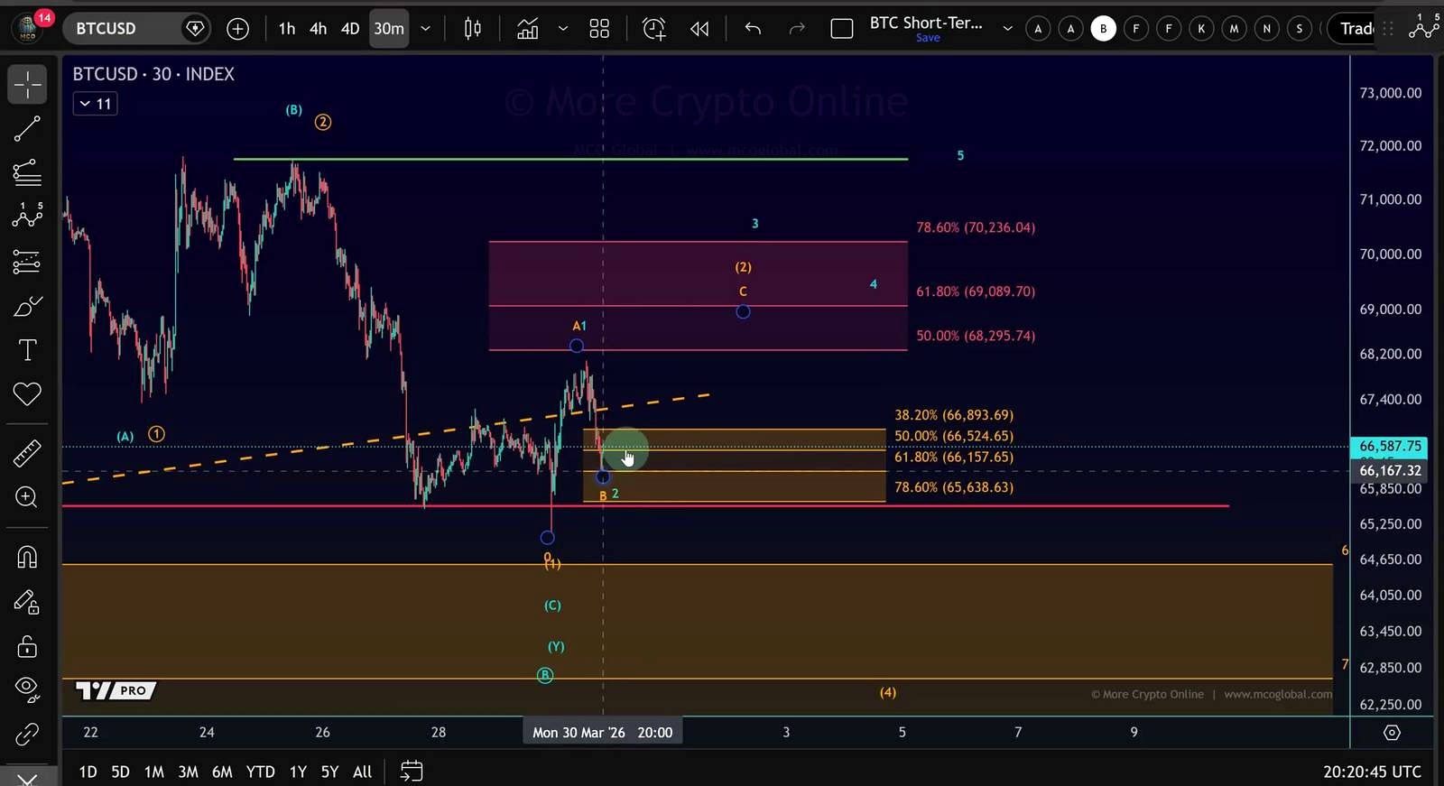Create an alert with the clock icon

653,29
